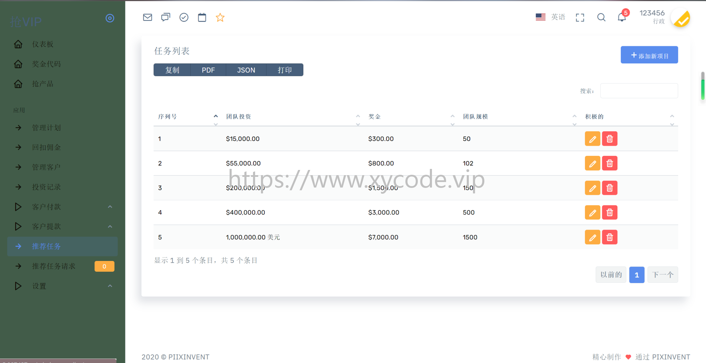Toggle the sidebar collapse circle icon
Viewport: 706px width, 363px height.
pos(110,18)
